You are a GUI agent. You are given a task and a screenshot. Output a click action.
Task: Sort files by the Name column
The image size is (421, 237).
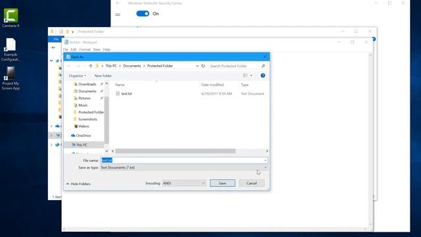pos(120,85)
